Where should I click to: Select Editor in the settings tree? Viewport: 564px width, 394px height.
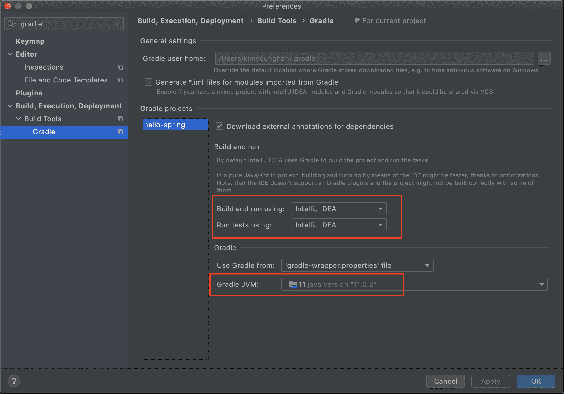click(x=26, y=54)
